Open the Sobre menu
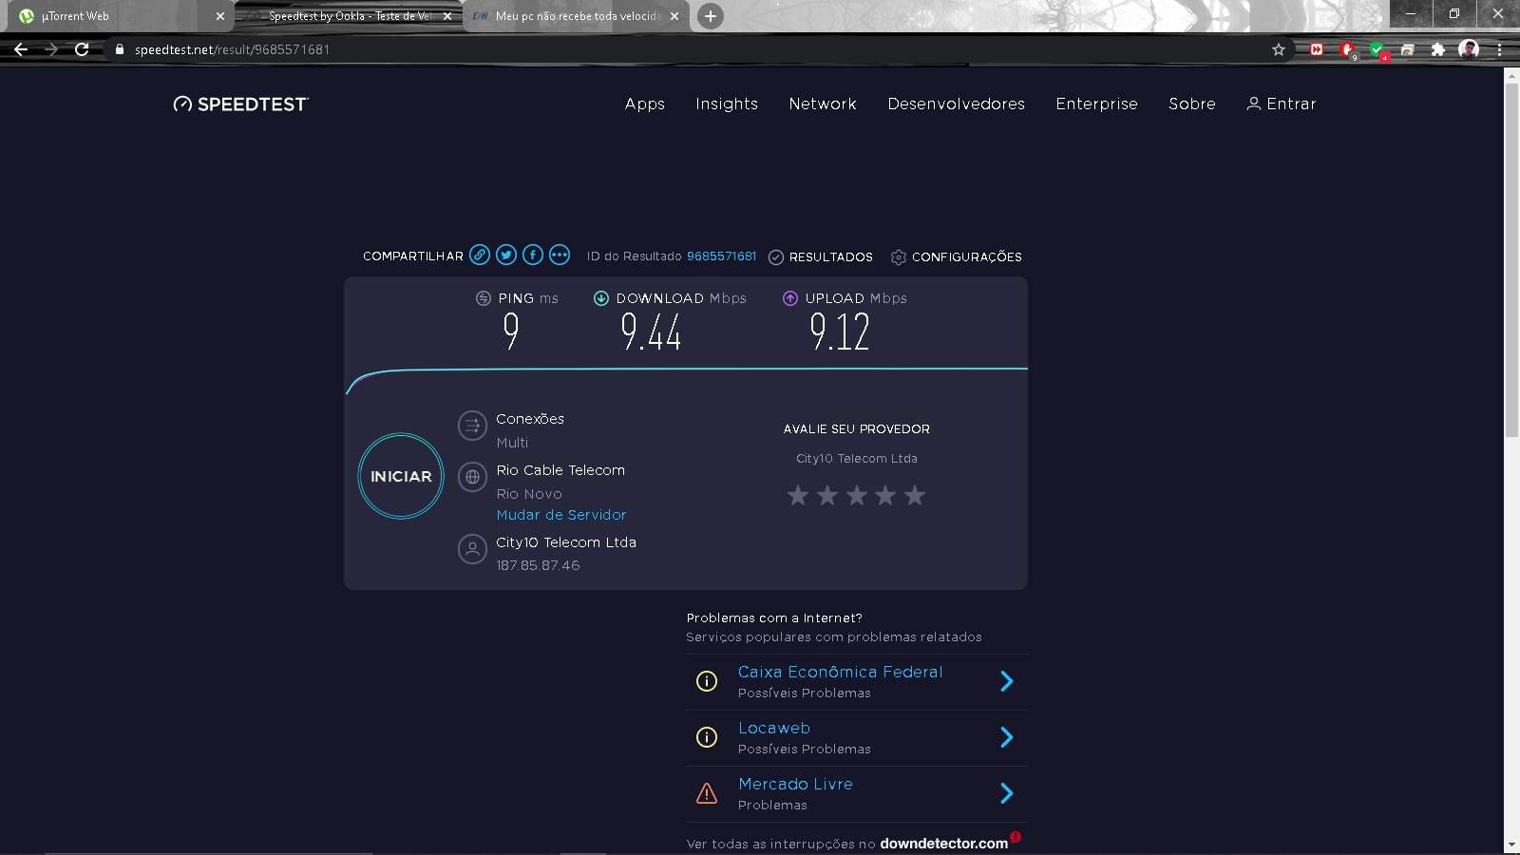 (1192, 104)
